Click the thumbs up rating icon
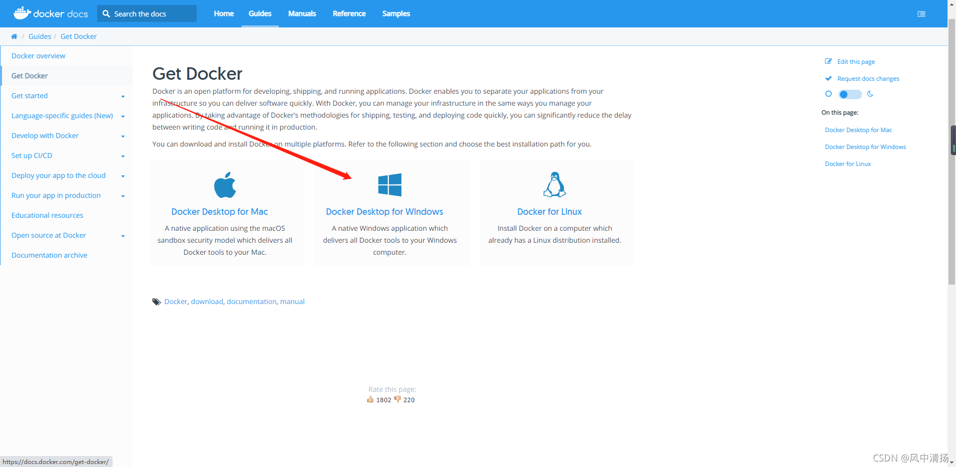This screenshot has width=956, height=467. 370,399
